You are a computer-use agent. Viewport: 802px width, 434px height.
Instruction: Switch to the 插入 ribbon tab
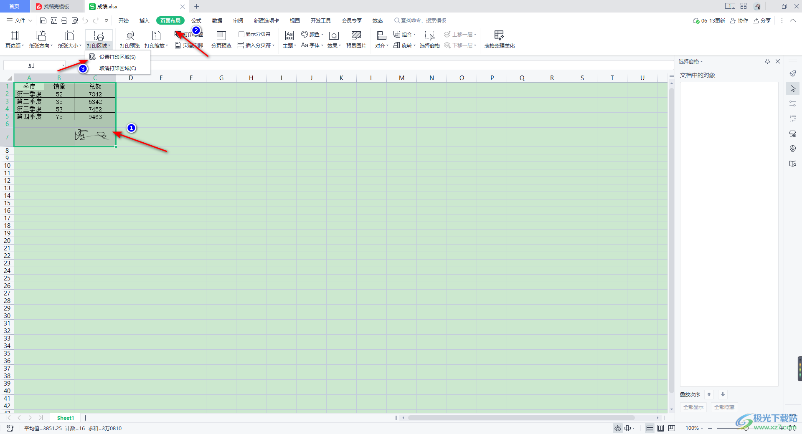[x=145, y=20]
